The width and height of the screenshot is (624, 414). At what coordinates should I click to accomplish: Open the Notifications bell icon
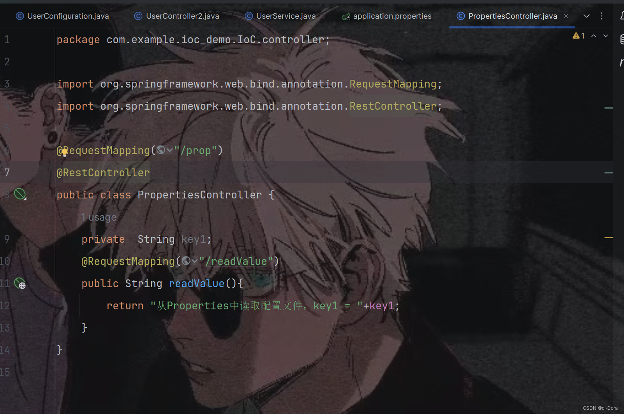(x=622, y=16)
